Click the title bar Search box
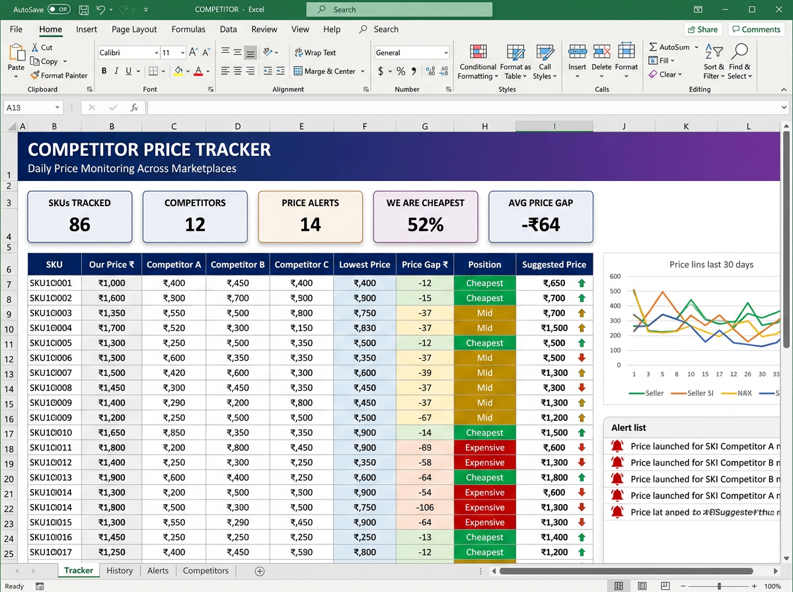This screenshot has height=592, width=793. click(x=399, y=10)
